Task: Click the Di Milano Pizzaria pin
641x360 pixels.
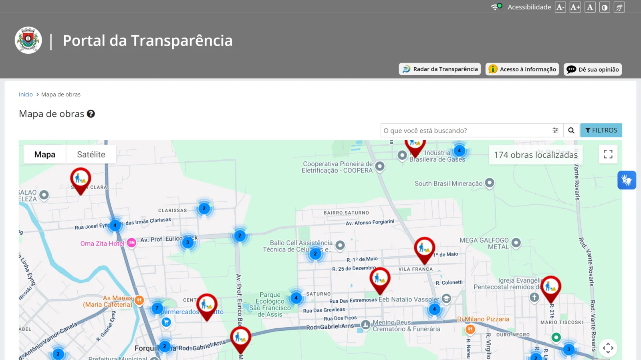Action: 470,329
